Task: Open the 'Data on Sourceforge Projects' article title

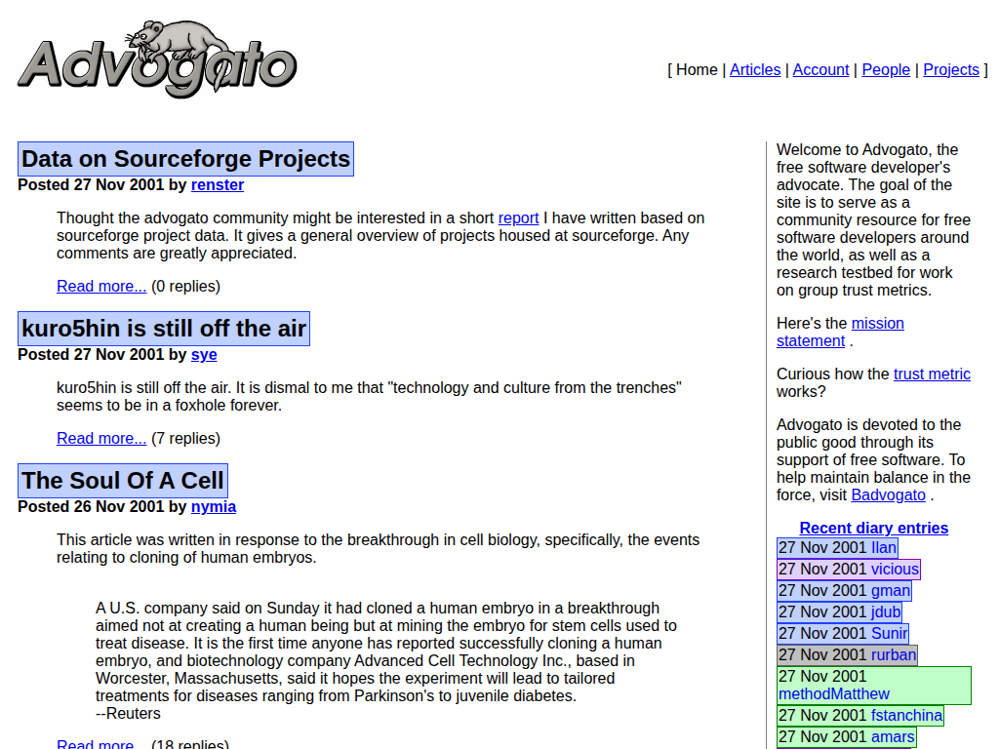Action: [185, 159]
